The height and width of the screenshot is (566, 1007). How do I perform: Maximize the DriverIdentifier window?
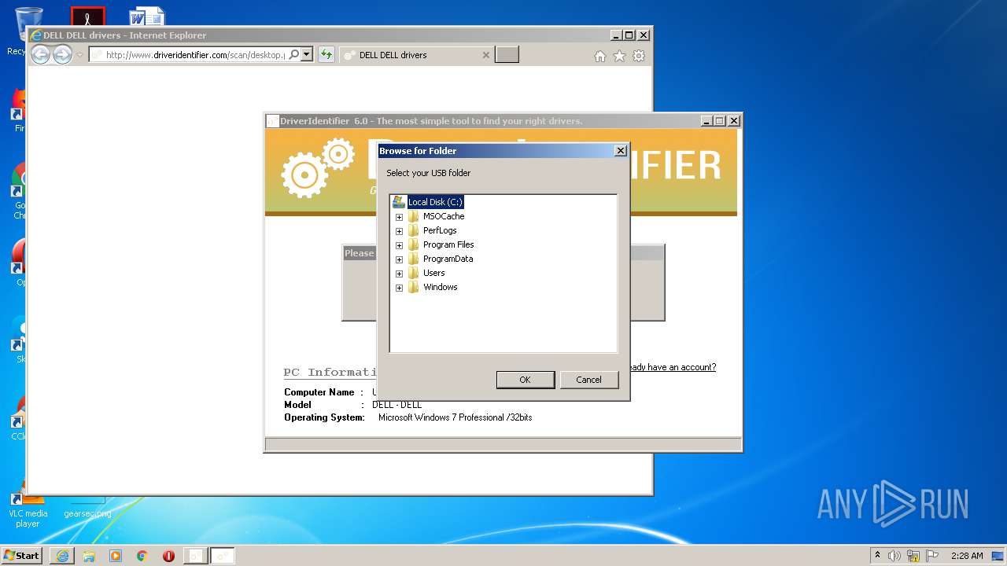tap(720, 121)
